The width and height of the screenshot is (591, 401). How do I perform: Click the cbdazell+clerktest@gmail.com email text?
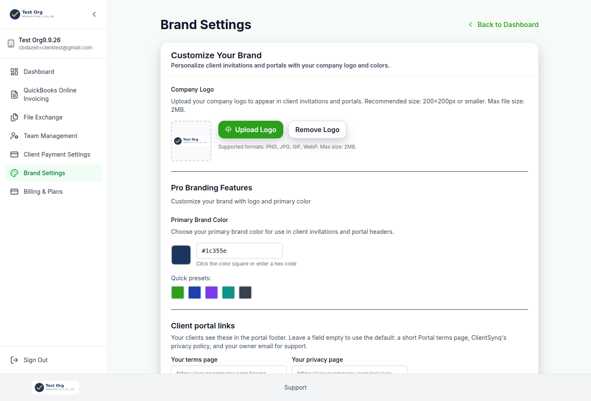[55, 48]
